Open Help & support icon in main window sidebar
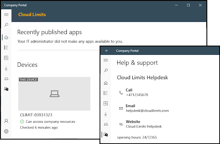Image resolution: width=220 pixels, height=144 pixels. (x=6, y=89)
